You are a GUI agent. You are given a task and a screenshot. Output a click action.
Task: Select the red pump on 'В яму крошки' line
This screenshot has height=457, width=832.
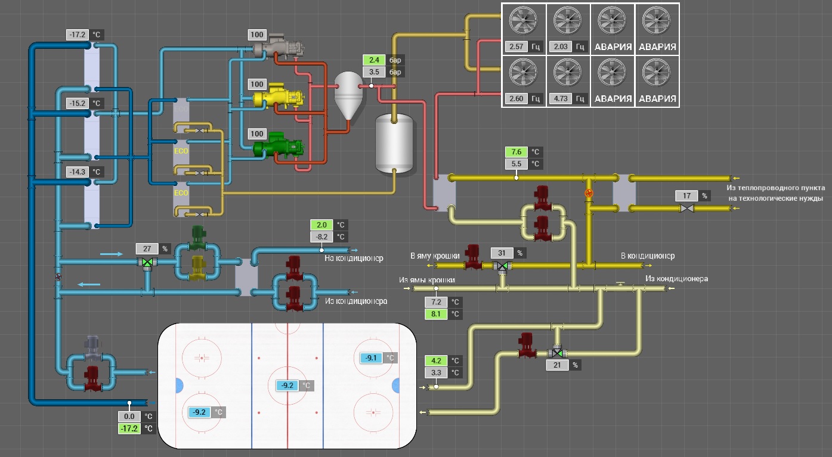(x=474, y=255)
